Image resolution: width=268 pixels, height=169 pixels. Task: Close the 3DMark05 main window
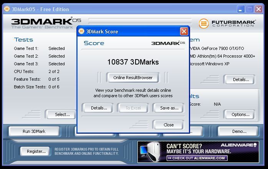pos(258,9)
